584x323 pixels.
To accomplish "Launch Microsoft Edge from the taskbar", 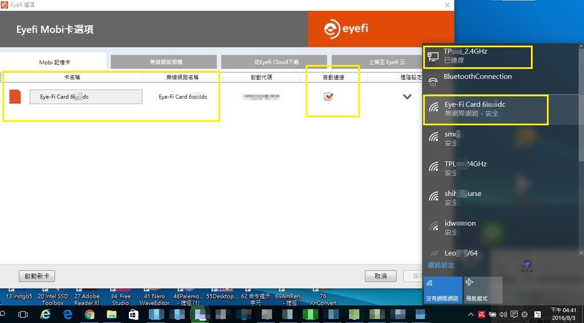I will pyautogui.click(x=67, y=314).
